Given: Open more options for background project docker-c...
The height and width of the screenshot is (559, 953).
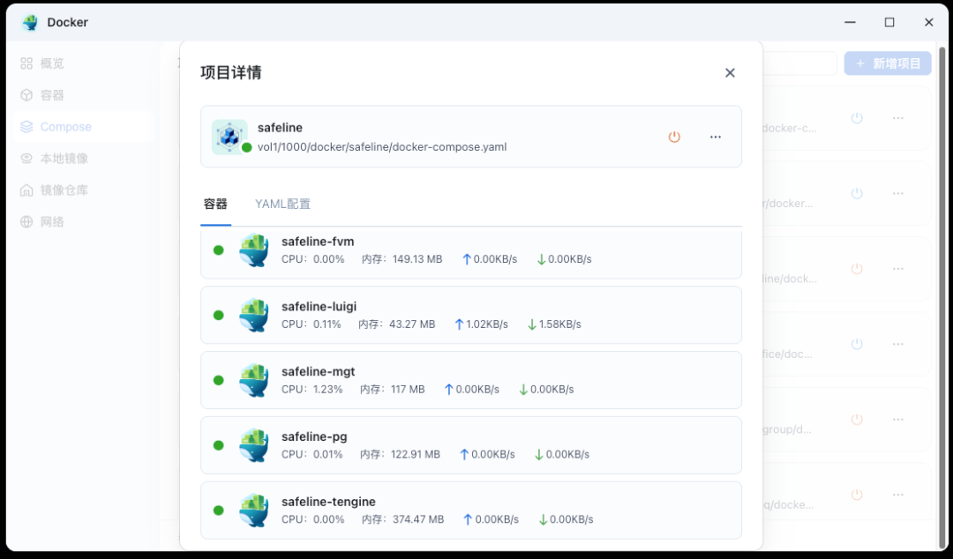Looking at the screenshot, I should click(x=898, y=118).
